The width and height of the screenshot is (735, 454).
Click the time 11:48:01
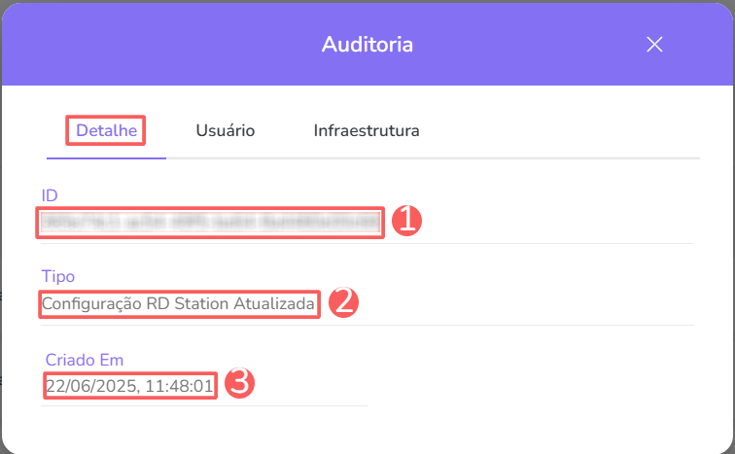pyautogui.click(x=179, y=385)
